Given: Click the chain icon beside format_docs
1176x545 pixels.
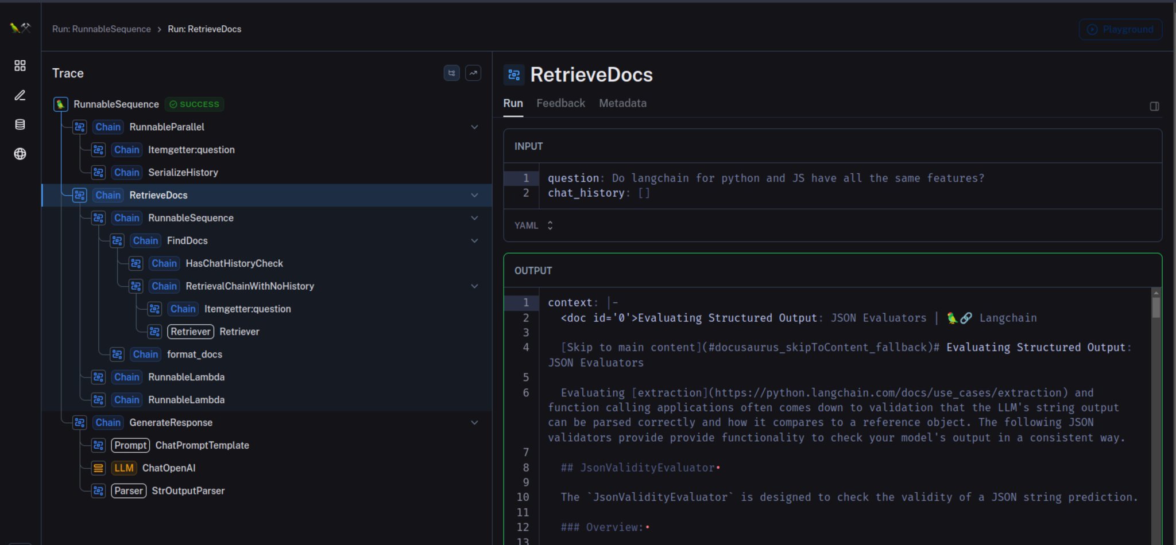Looking at the screenshot, I should click(x=117, y=354).
